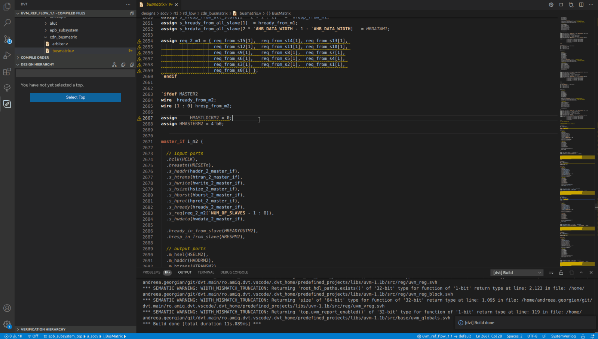Image resolution: width=598 pixels, height=339 pixels.
Task: Open the Source Control view
Action: point(7,39)
